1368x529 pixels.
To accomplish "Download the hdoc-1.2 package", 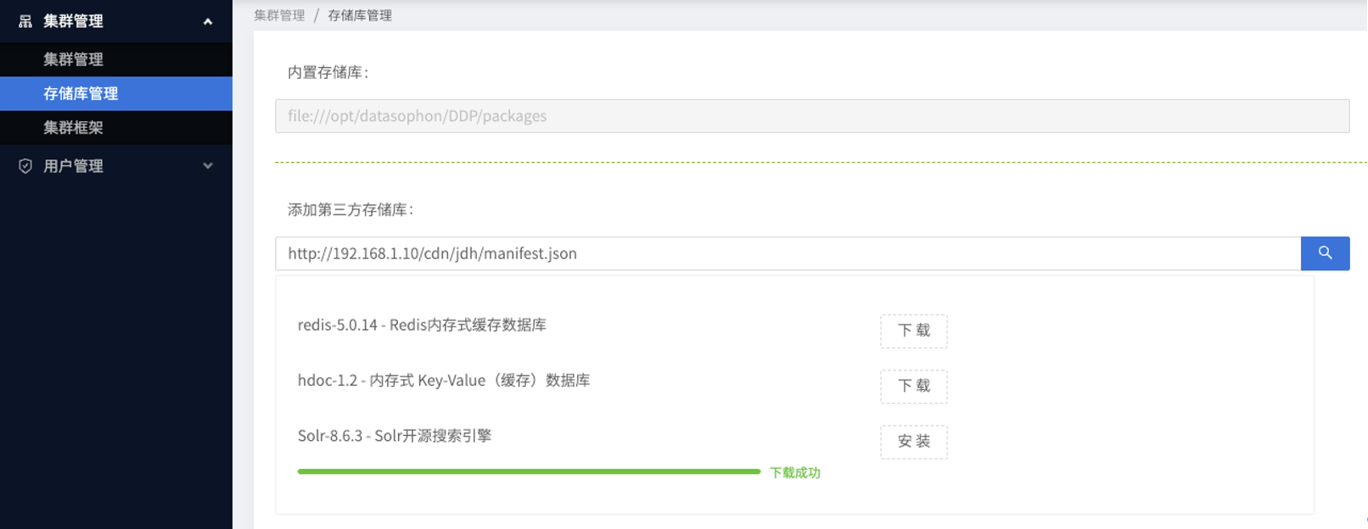I will coord(913,386).
